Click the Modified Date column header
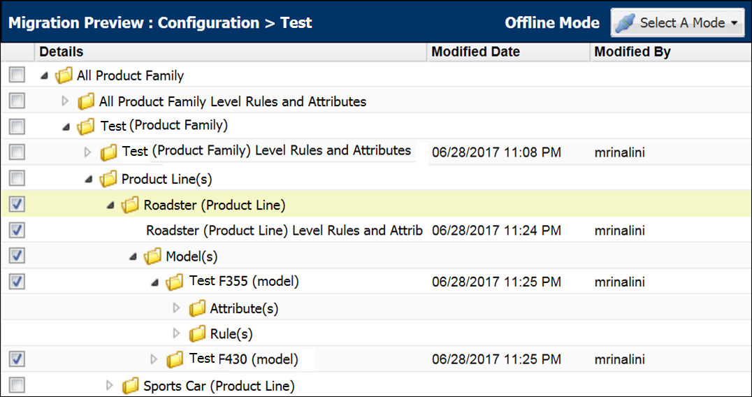The width and height of the screenshot is (752, 397). tap(475, 52)
